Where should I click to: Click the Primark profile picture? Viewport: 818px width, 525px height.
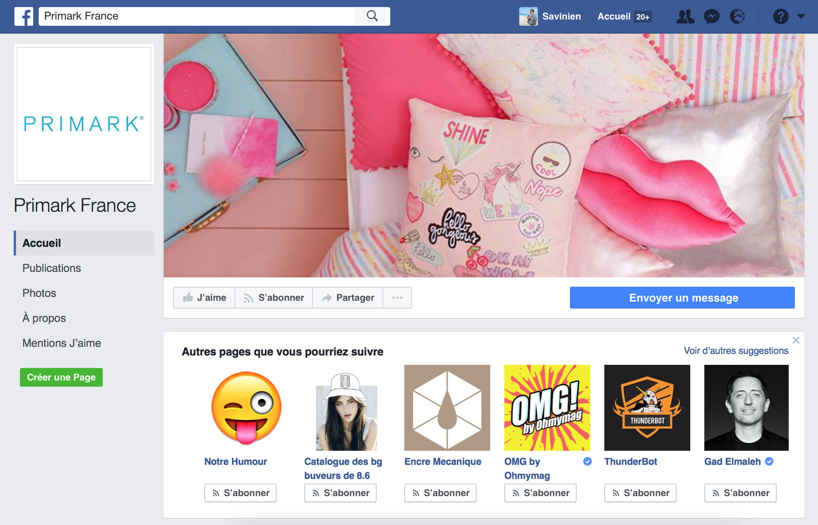84,114
